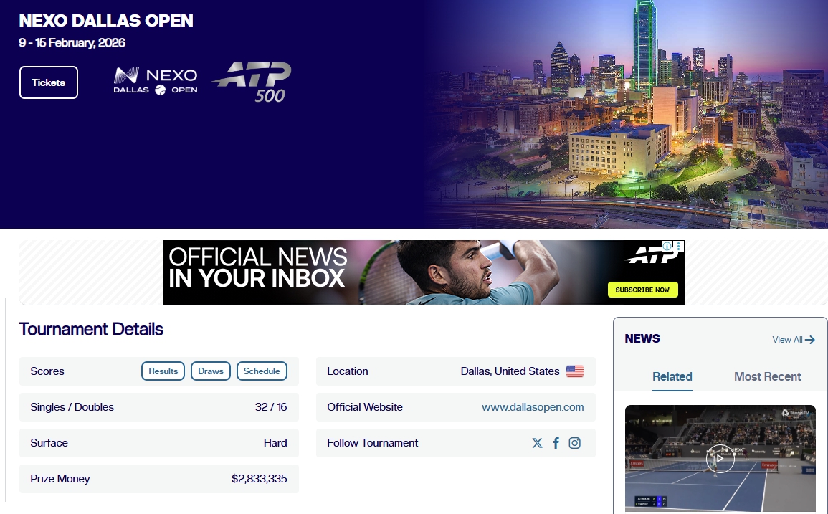Click the prize money value $2,833,335

260,479
